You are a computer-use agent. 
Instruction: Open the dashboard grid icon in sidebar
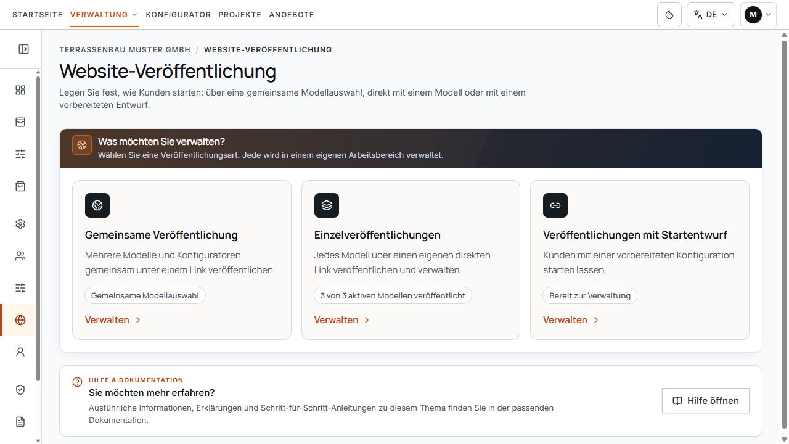(20, 90)
